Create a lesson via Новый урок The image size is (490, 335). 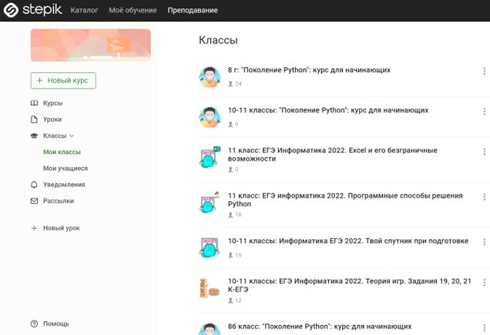(x=62, y=228)
